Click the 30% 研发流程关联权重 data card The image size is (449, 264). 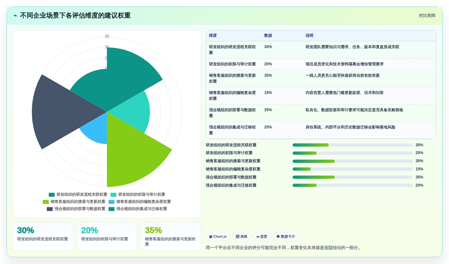pos(43,236)
